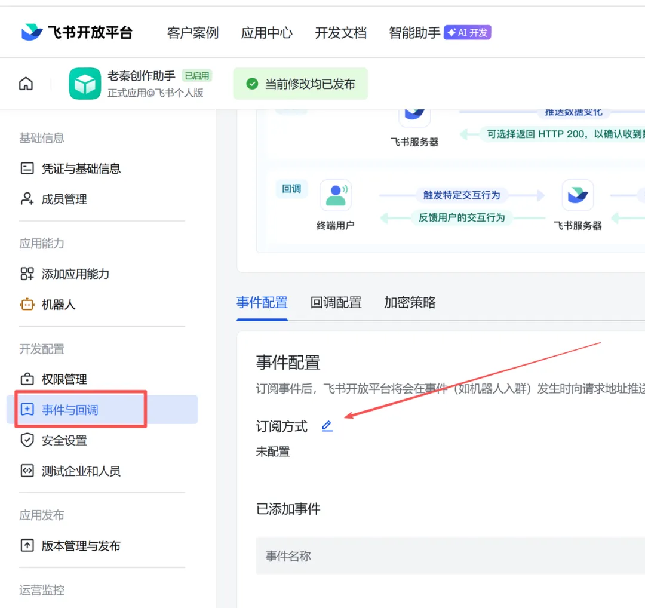Click the 权限管理 lock icon
The width and height of the screenshot is (645, 608).
click(x=27, y=379)
